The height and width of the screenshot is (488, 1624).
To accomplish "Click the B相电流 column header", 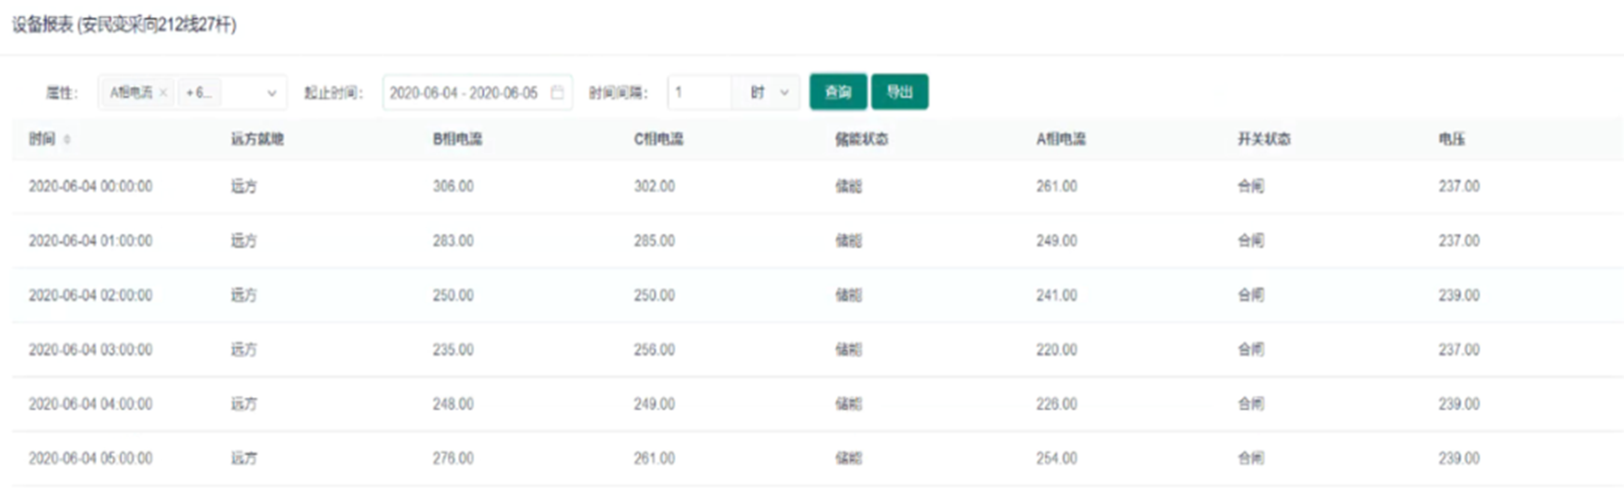I will [x=457, y=139].
